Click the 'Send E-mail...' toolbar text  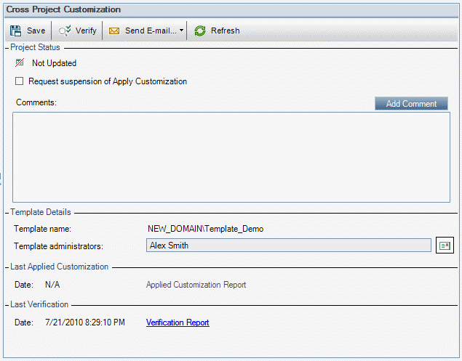coord(150,31)
